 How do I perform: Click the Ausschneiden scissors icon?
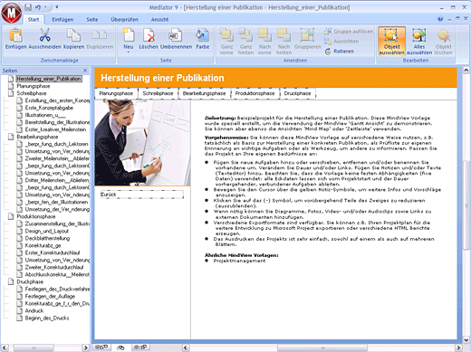(x=44, y=34)
